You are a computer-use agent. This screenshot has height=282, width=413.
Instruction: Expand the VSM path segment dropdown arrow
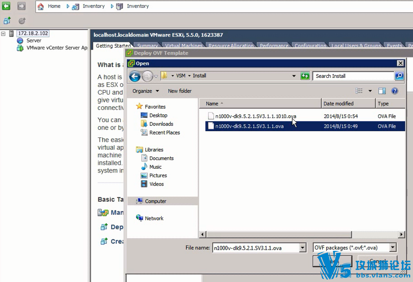click(173, 76)
